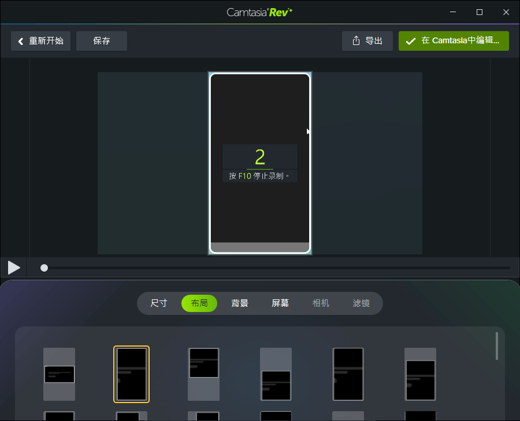Click the play button below the preview
This screenshot has width=520, height=421.
(x=14, y=268)
